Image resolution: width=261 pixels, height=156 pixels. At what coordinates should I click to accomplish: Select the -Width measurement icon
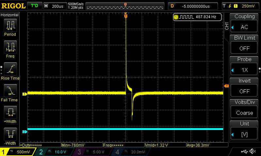click(10, 134)
